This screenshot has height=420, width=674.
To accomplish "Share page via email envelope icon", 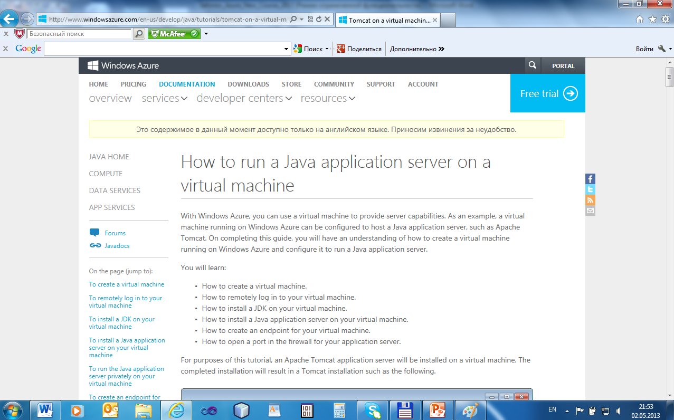I will click(x=590, y=211).
